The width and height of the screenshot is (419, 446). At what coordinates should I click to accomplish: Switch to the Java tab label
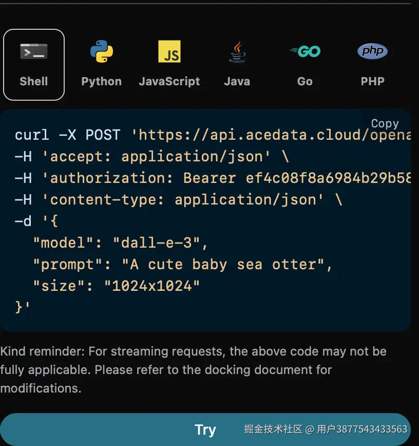(237, 82)
